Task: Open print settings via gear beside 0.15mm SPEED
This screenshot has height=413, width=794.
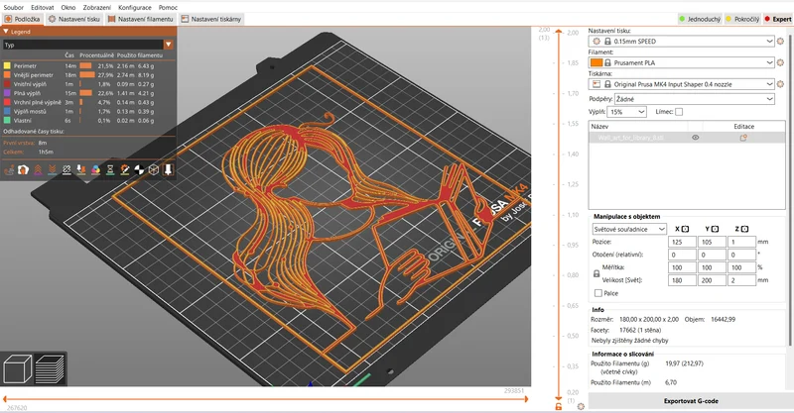Action: pyautogui.click(x=780, y=41)
